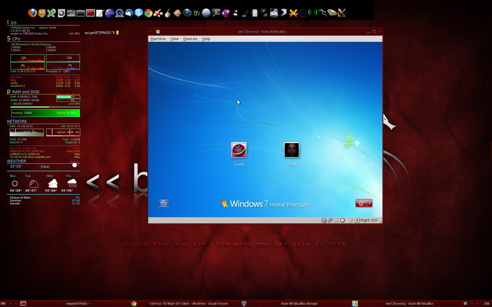Click the clock showing 2:58 in the panel
Screen dimensions: 492x307
tap(486, 303)
